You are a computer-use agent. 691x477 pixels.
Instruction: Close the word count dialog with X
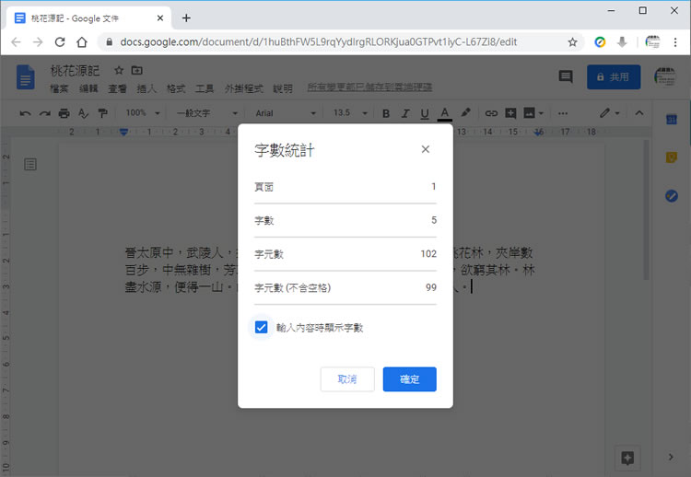point(426,149)
